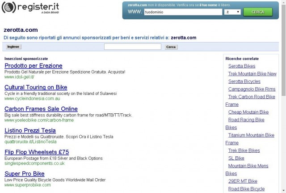Click the Carbon Frames ad description text
The height and width of the screenshot is (193, 286).
tap(68, 115)
